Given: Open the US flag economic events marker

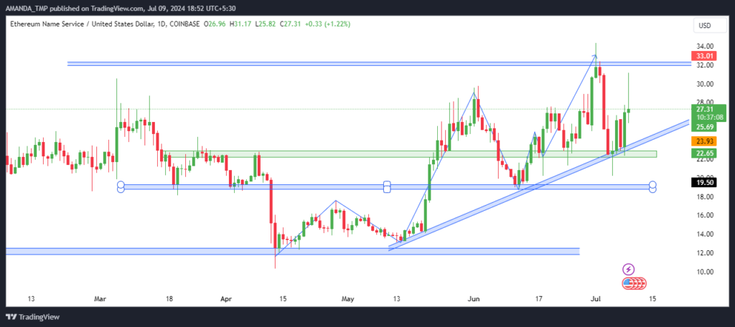Looking at the screenshot, I should pyautogui.click(x=635, y=283).
